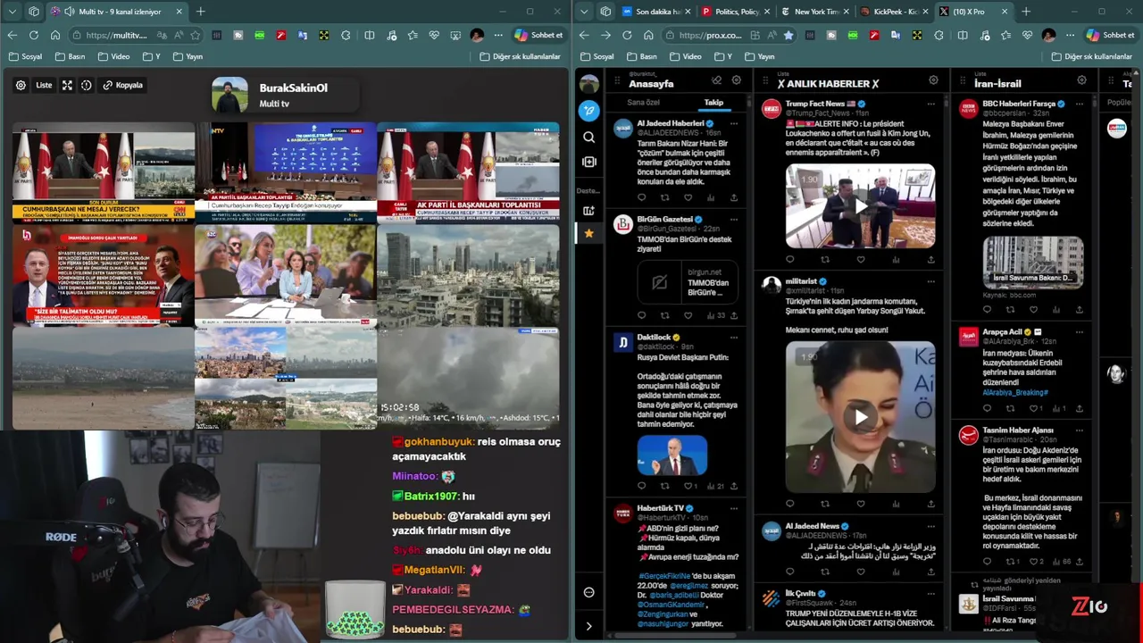
Task: Open more menu on Al Jadeed Haberleri tweet
Action: pos(734,123)
